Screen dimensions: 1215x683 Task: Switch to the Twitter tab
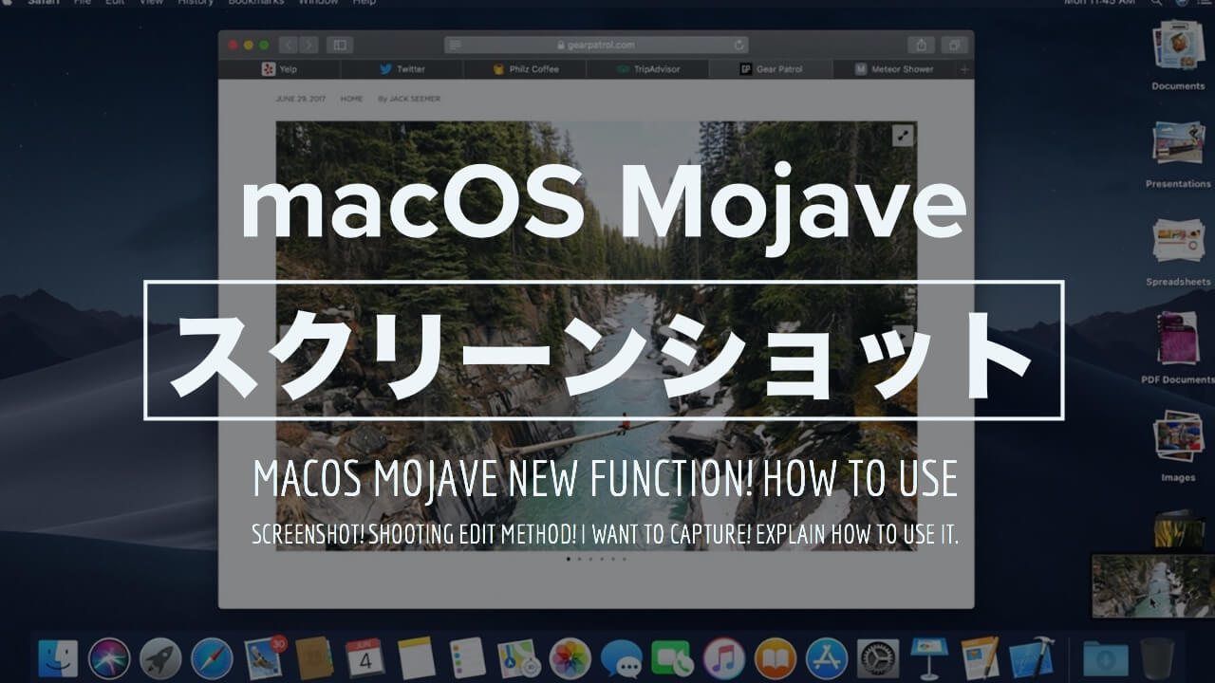402,69
